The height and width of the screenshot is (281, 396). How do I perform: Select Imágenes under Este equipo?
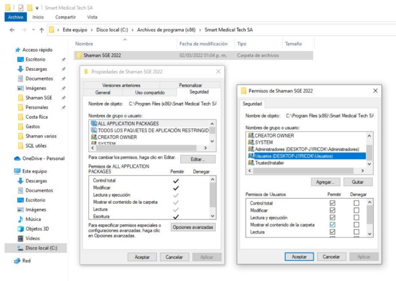36,209
